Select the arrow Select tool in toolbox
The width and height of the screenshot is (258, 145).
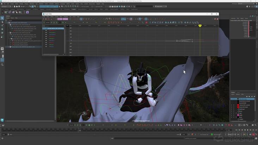2,18
